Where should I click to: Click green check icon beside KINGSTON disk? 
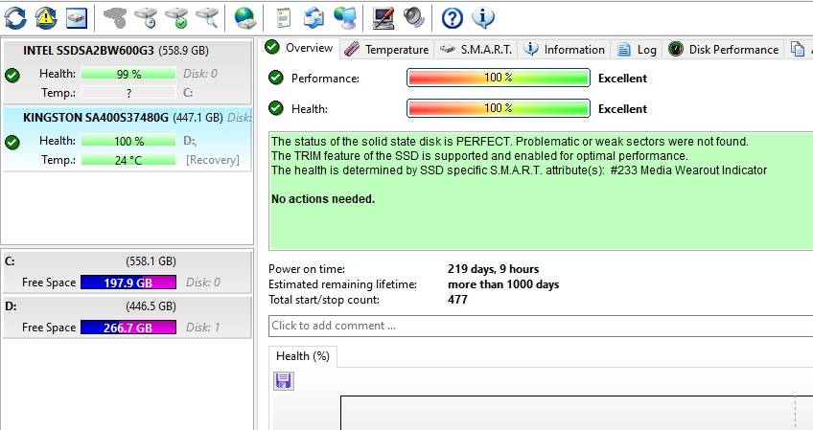tap(12, 142)
